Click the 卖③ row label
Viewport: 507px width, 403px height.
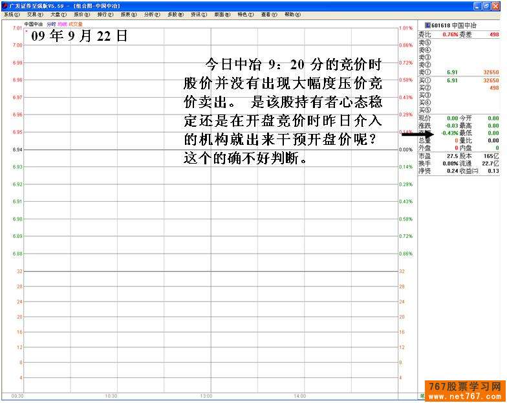click(424, 57)
